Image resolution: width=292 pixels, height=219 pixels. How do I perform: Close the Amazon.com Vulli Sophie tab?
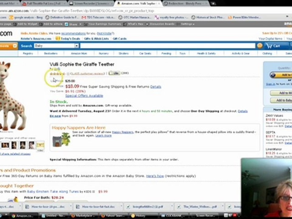click(x=159, y=3)
